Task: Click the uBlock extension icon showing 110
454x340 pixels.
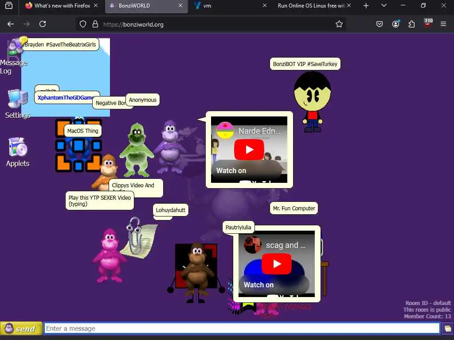Action: click(428, 23)
